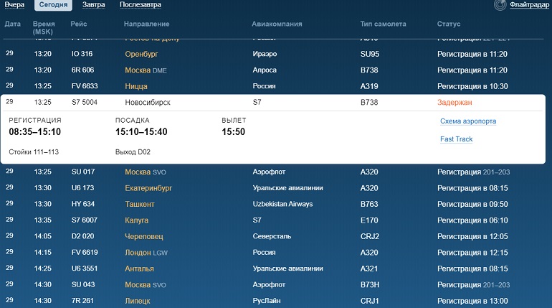Click the CRJ2 aircraft type

coord(370,236)
